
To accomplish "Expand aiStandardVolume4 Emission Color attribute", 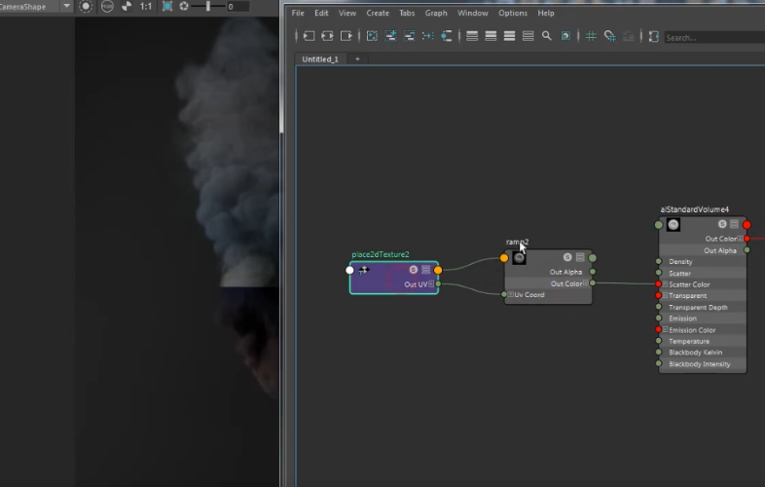I will 665,330.
